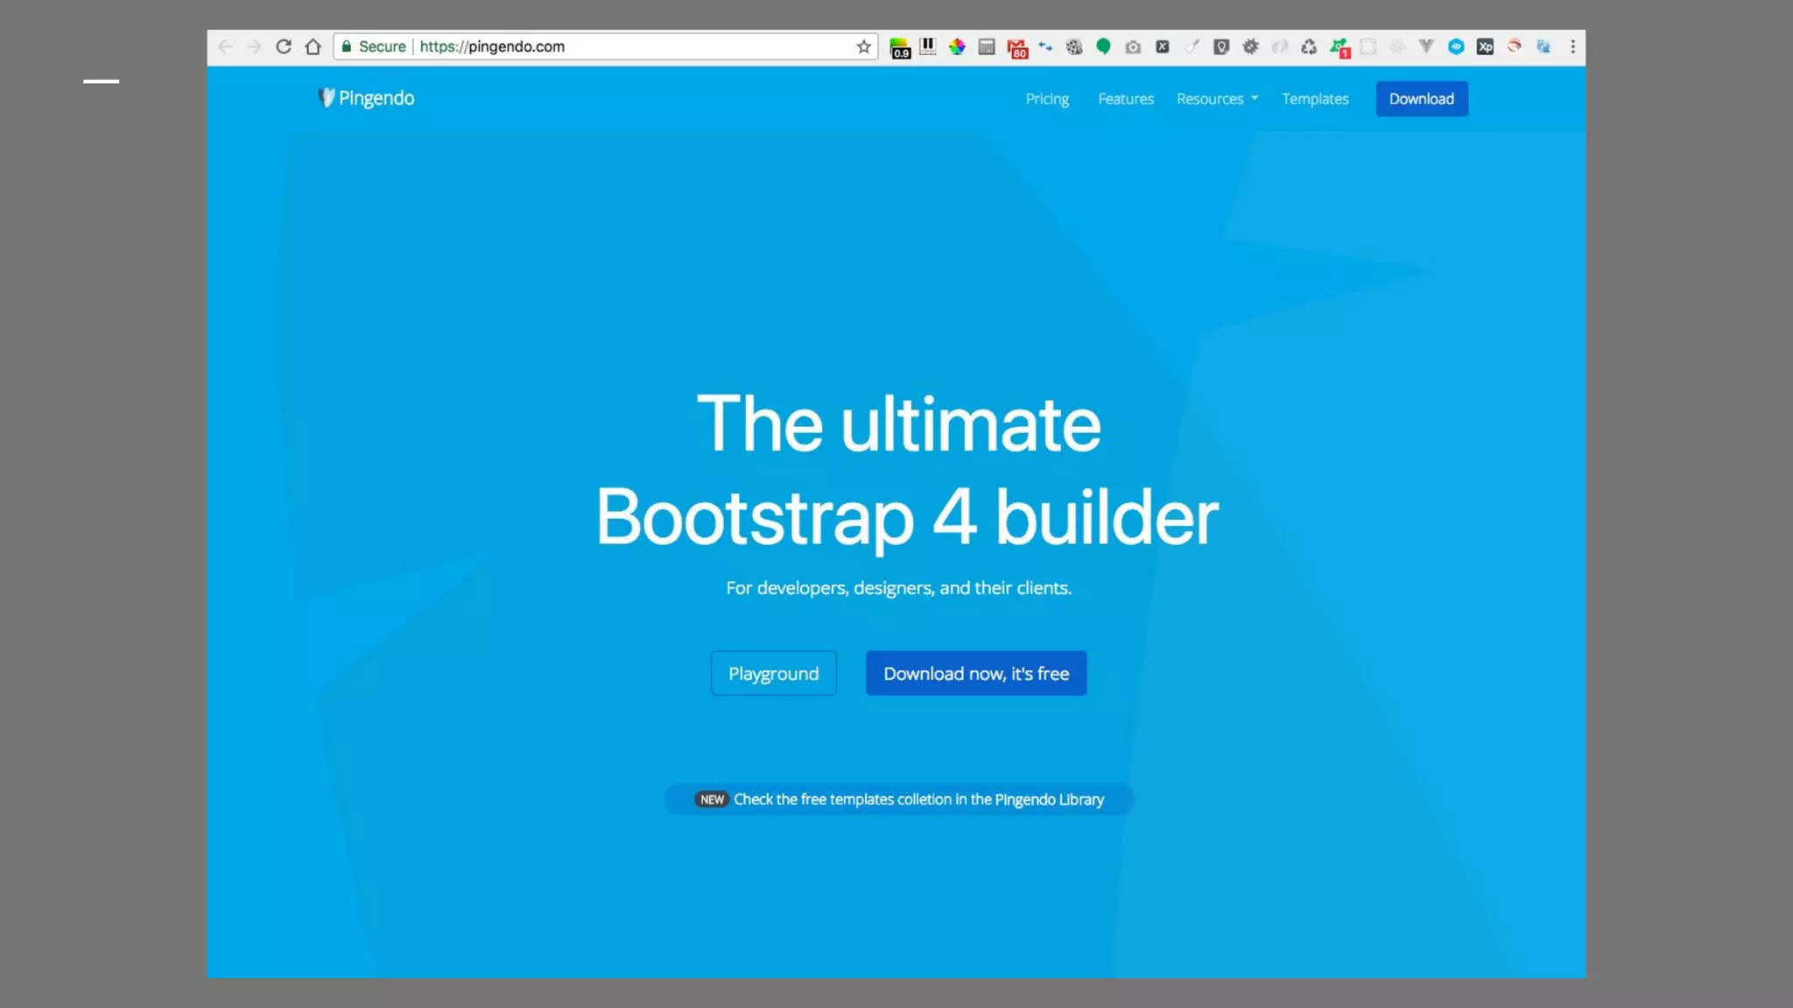This screenshot has height=1008, width=1793.
Task: Click the blue hexagon eye extension
Action: click(1456, 46)
